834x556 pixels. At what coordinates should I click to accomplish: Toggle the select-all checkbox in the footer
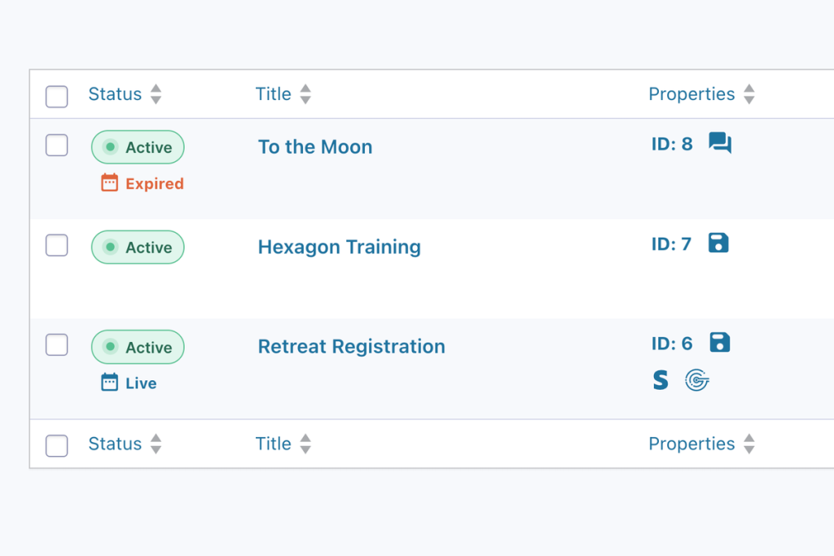(56, 446)
